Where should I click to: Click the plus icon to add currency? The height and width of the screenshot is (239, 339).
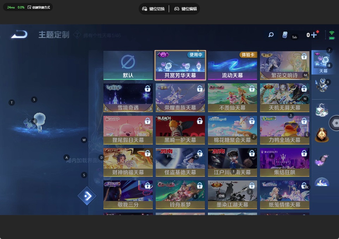(x=314, y=34)
